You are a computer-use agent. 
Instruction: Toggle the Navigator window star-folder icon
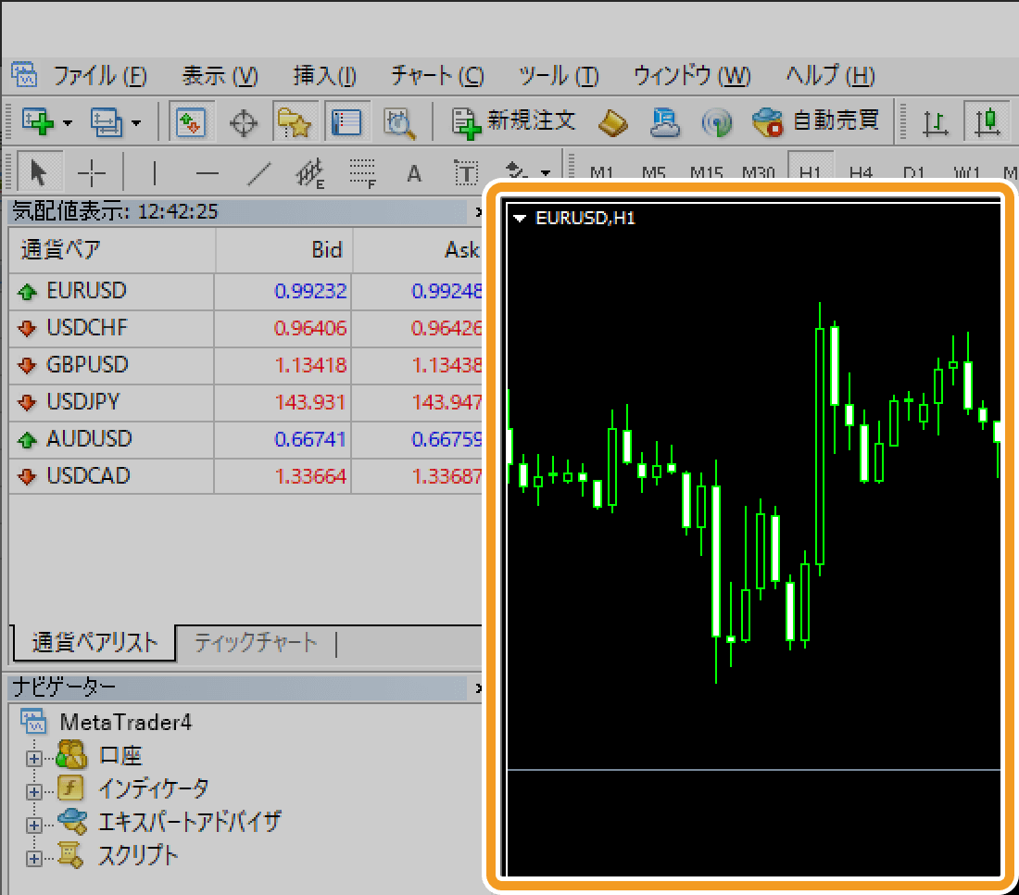[x=296, y=121]
